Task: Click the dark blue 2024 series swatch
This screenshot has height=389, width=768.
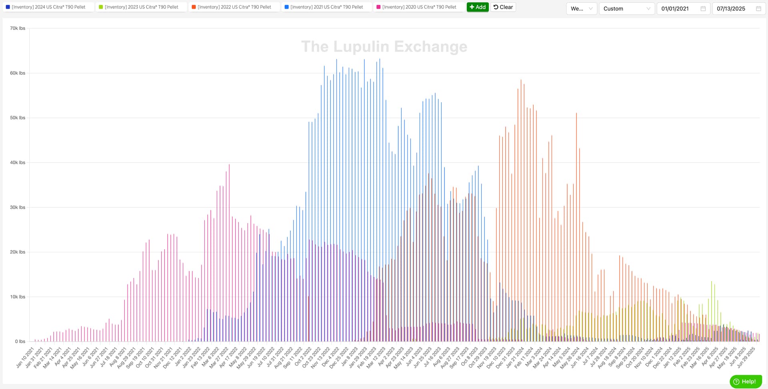Action: 8,7
